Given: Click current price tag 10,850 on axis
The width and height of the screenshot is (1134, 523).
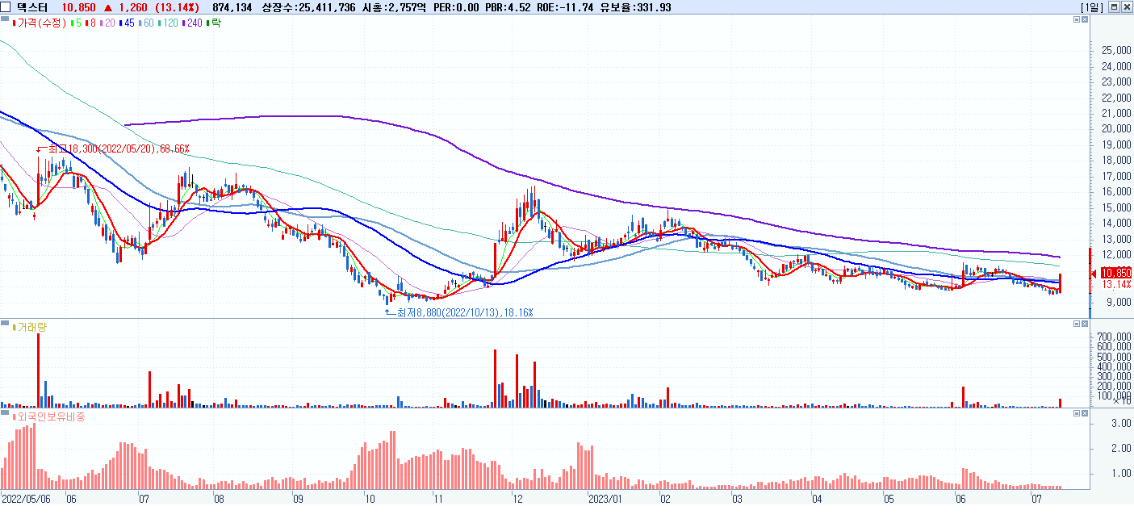Looking at the screenshot, I should click(1115, 273).
